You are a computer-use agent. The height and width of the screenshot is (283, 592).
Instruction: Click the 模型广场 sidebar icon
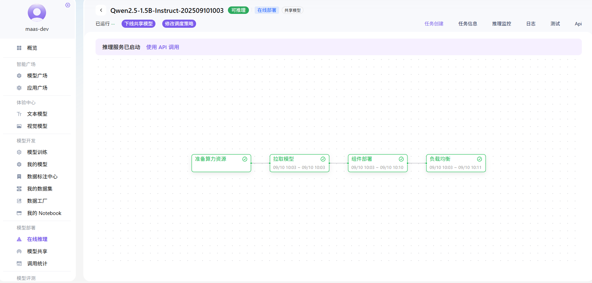19,76
